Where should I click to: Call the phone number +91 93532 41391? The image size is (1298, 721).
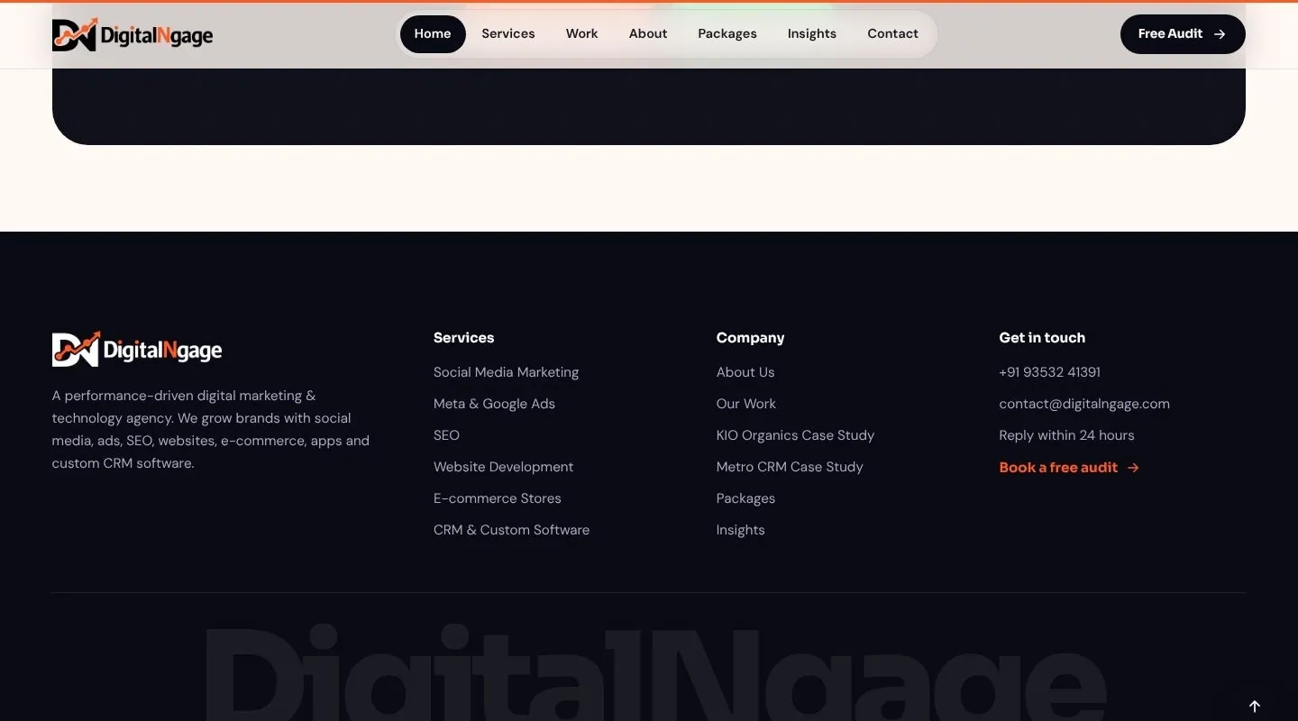tap(1049, 372)
